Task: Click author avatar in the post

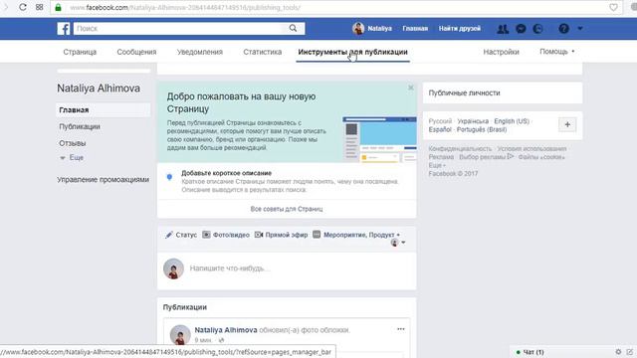Action: tap(180, 335)
